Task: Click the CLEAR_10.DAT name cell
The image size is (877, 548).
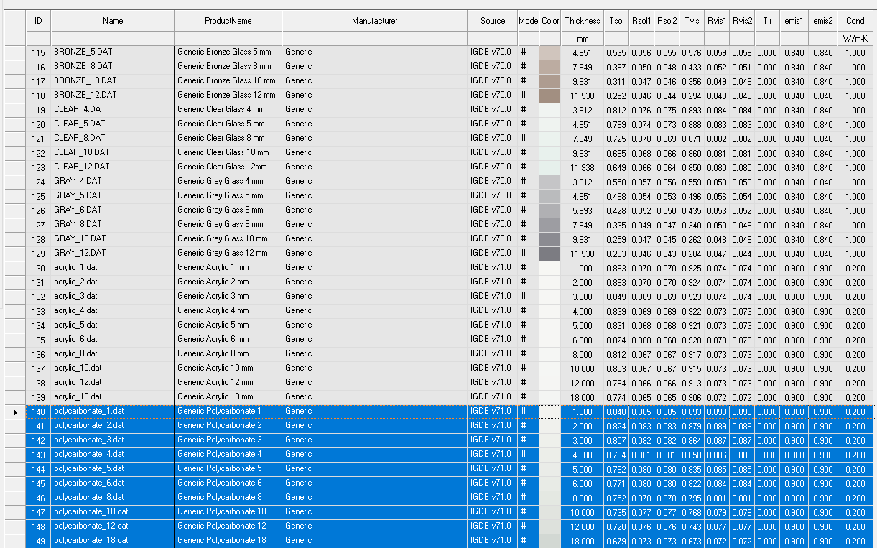Action: click(x=113, y=153)
